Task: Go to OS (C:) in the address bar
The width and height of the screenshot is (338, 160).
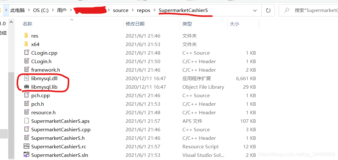Action: (41, 10)
